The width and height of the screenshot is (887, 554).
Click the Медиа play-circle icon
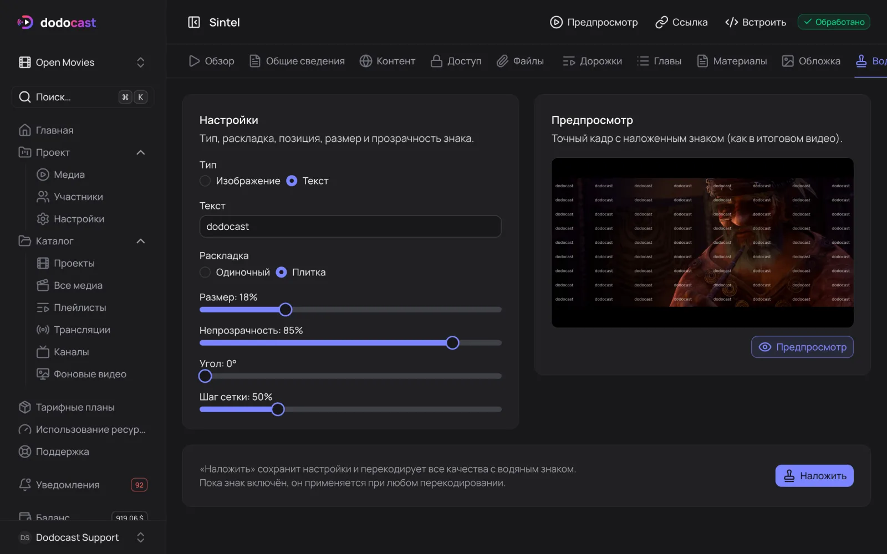pyautogui.click(x=43, y=175)
